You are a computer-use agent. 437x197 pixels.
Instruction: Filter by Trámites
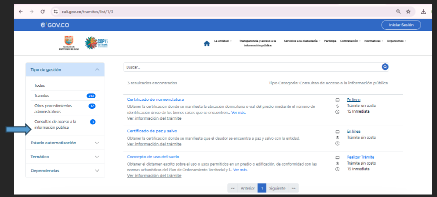42,95
